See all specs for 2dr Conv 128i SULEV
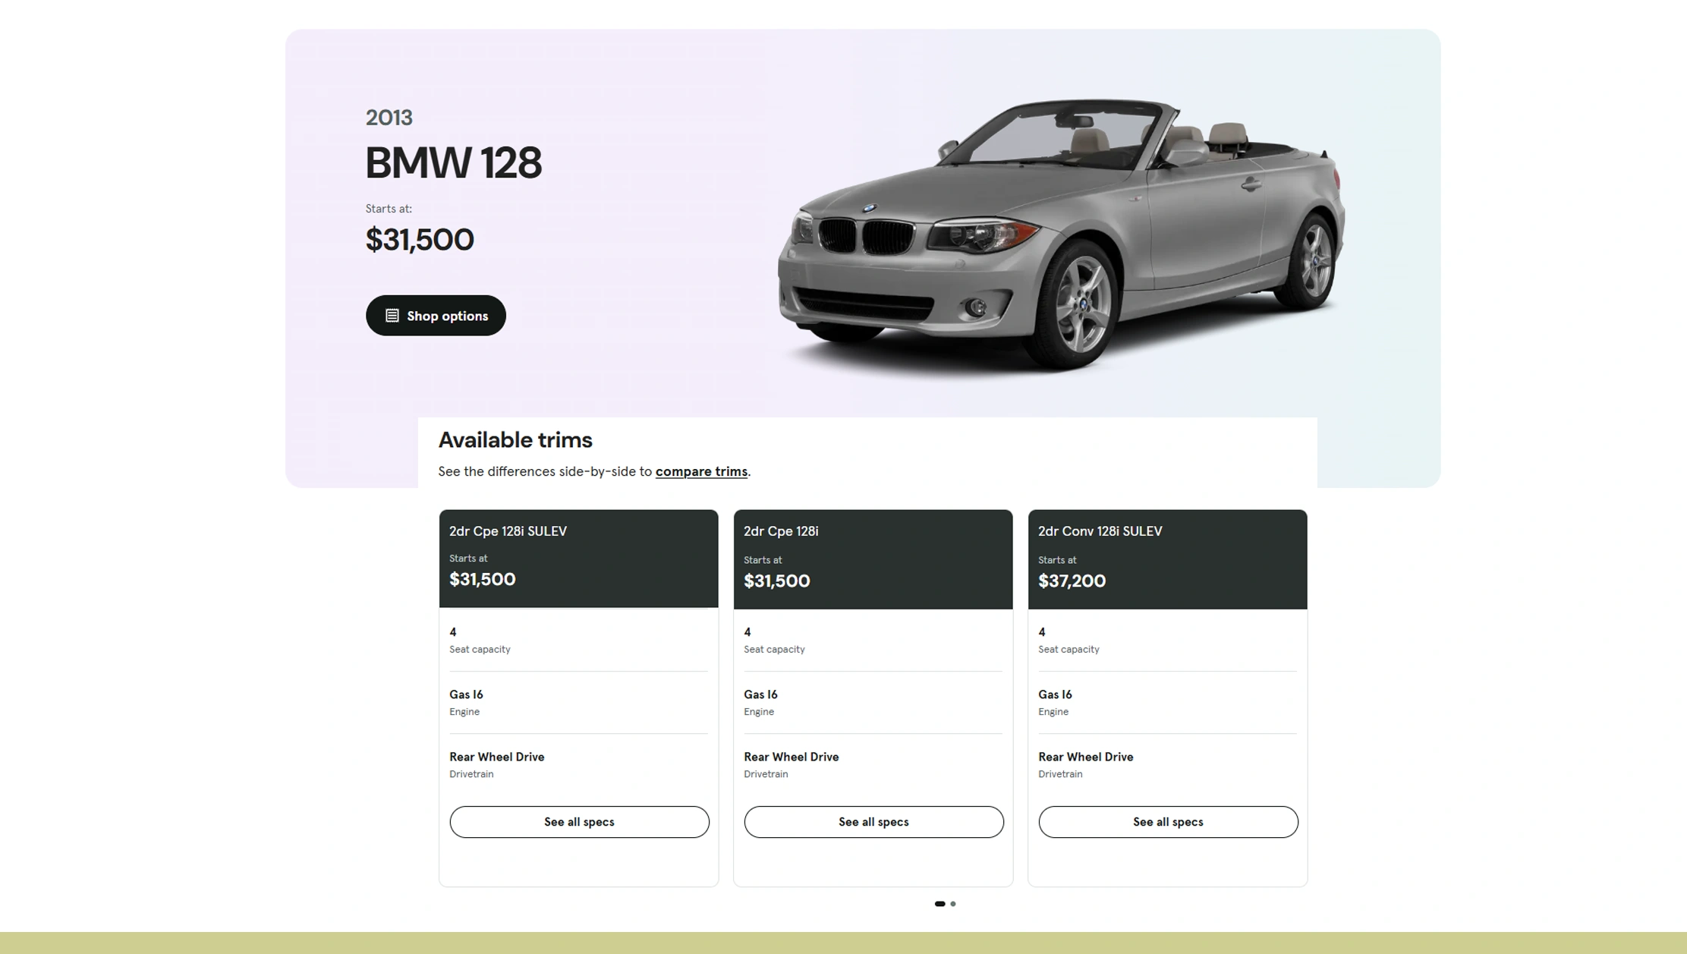Image resolution: width=1687 pixels, height=954 pixels. click(x=1167, y=822)
